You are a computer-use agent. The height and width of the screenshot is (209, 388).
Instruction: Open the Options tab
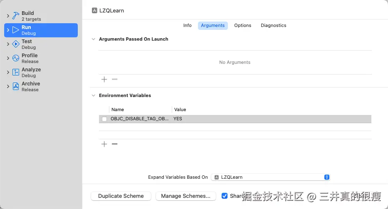(243, 25)
